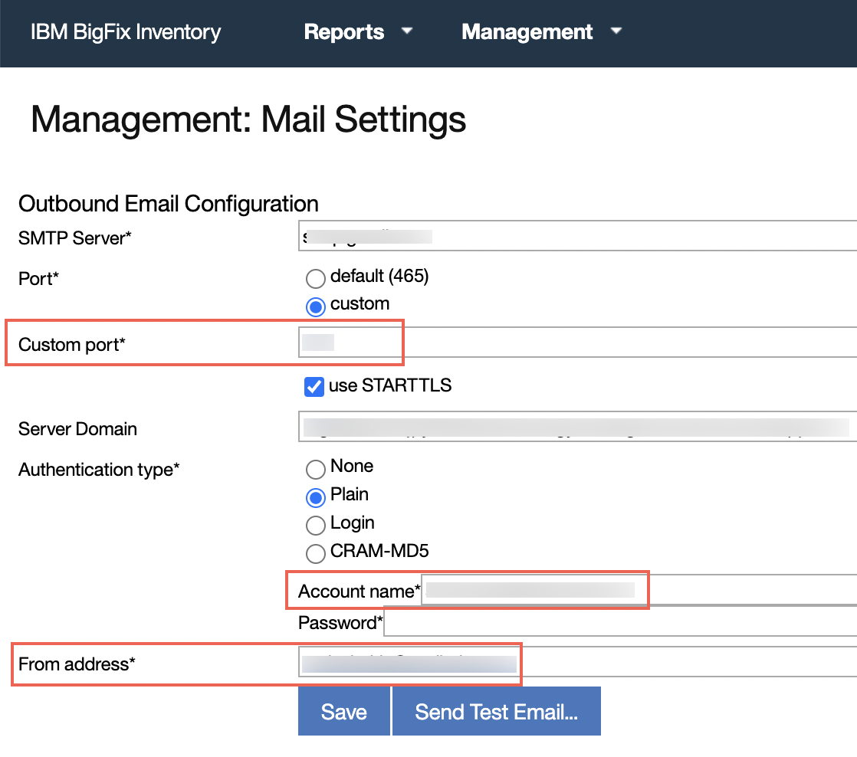Choose CRAM-MD5 authentication type
857x757 pixels.
click(x=315, y=553)
